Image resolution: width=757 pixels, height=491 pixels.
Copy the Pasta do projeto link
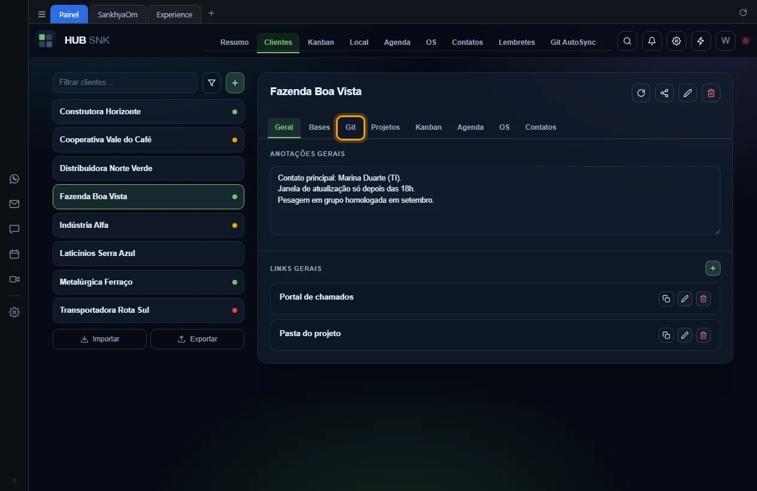pyautogui.click(x=666, y=336)
